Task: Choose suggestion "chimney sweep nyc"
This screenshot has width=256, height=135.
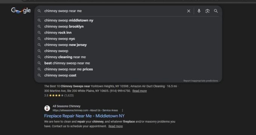Action: point(128,39)
